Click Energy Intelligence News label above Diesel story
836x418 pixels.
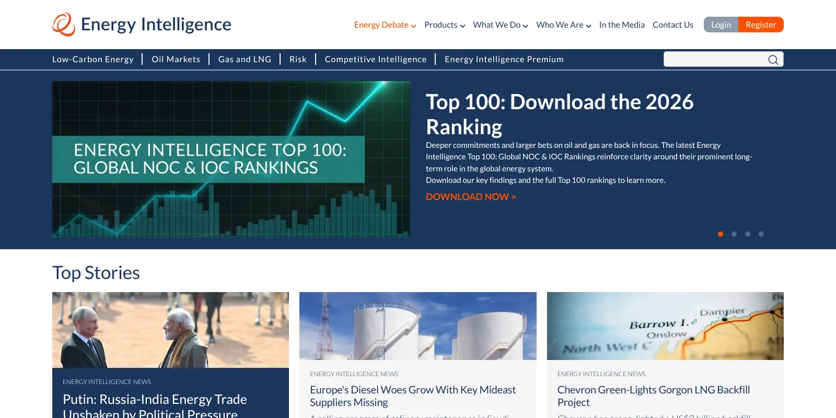click(x=354, y=374)
